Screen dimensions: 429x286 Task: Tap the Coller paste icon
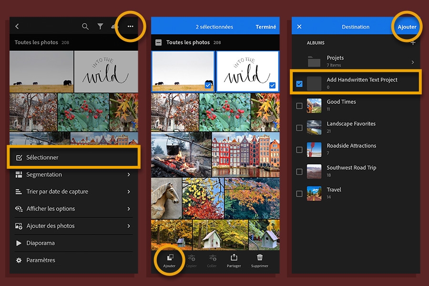212,257
